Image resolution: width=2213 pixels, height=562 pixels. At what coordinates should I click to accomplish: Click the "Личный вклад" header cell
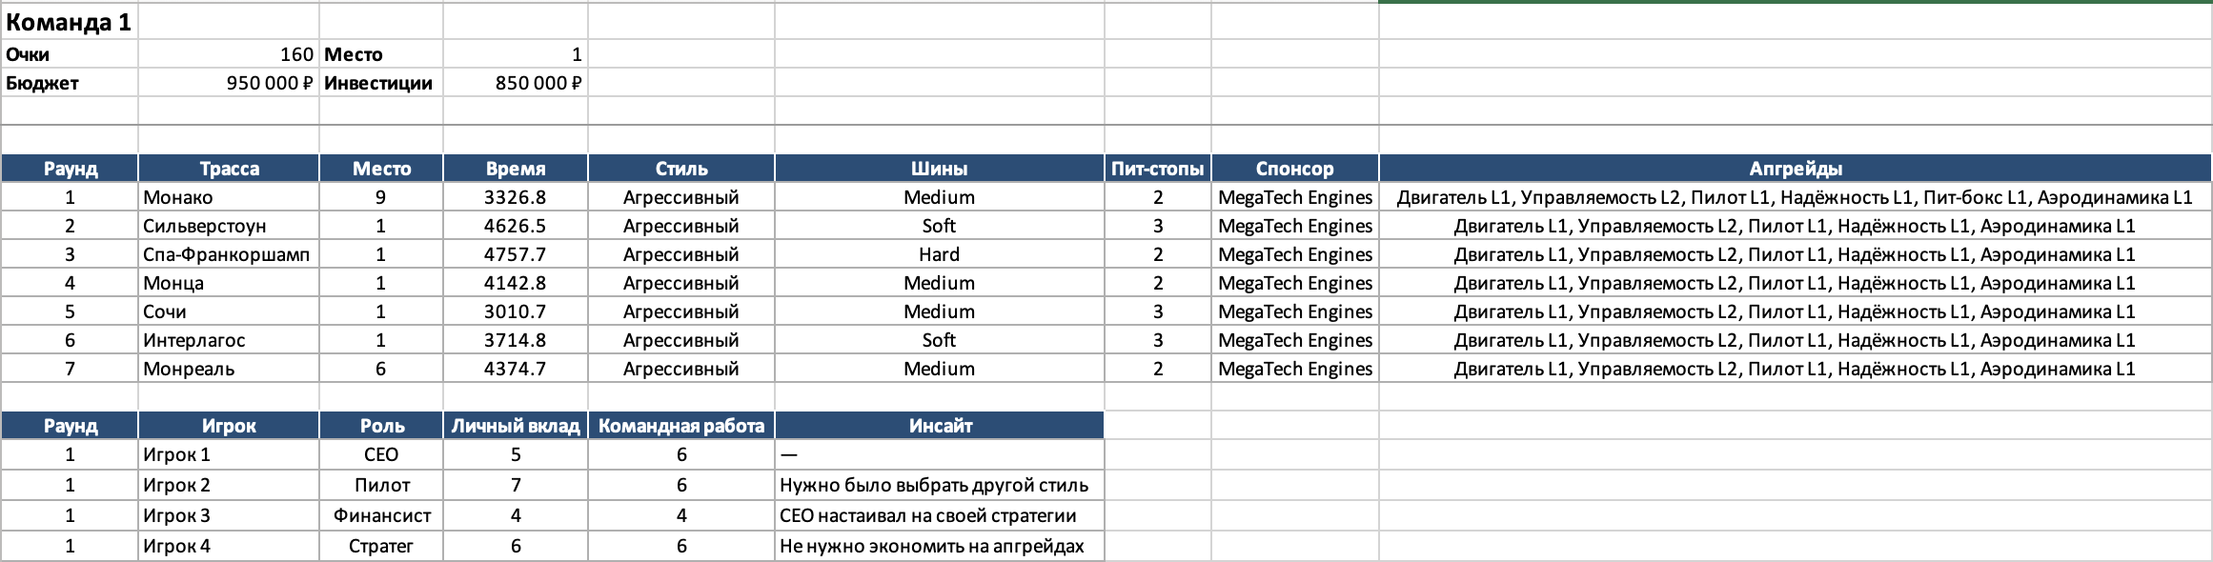point(515,426)
